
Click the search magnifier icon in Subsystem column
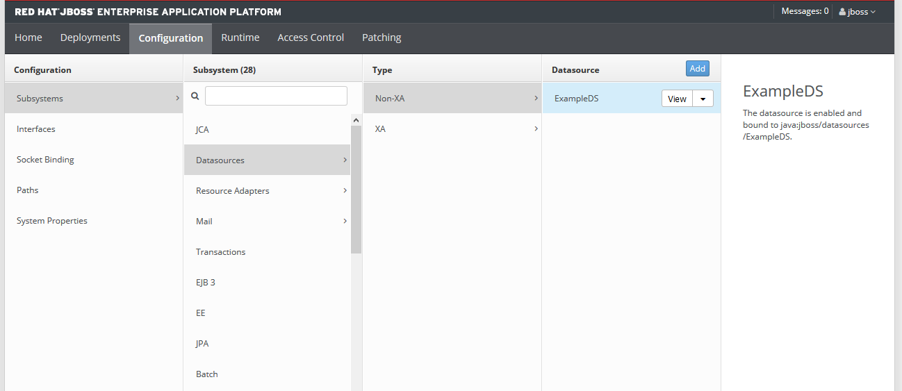pyautogui.click(x=195, y=97)
